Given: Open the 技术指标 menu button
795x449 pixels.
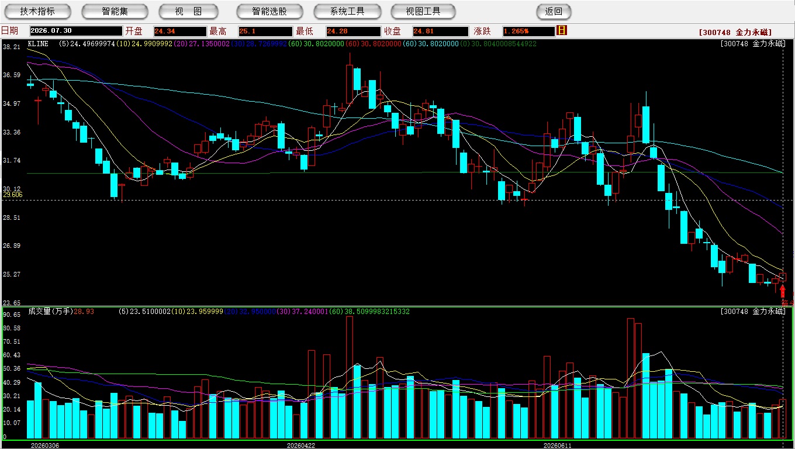Looking at the screenshot, I should [x=37, y=11].
